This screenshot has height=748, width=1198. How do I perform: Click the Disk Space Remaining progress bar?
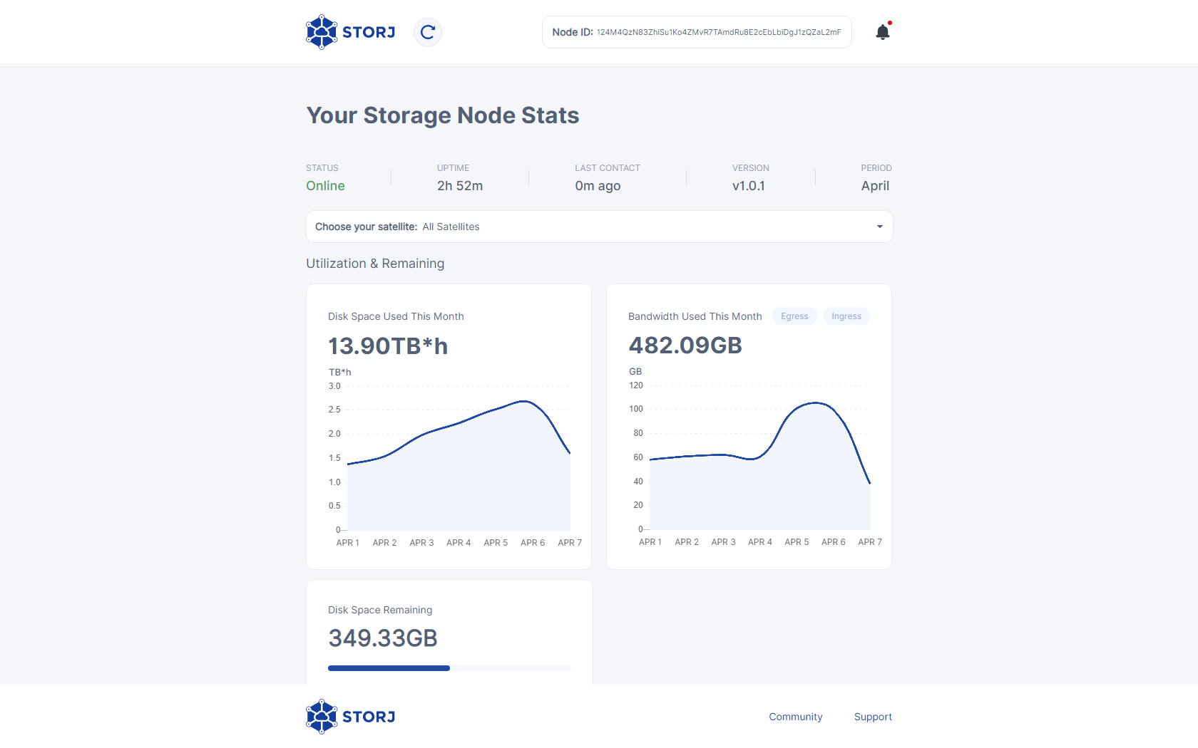pos(449,668)
